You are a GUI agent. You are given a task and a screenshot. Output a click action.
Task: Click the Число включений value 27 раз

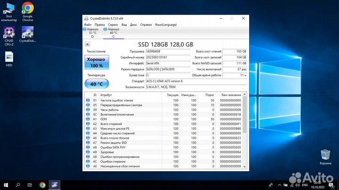[x=234, y=69]
